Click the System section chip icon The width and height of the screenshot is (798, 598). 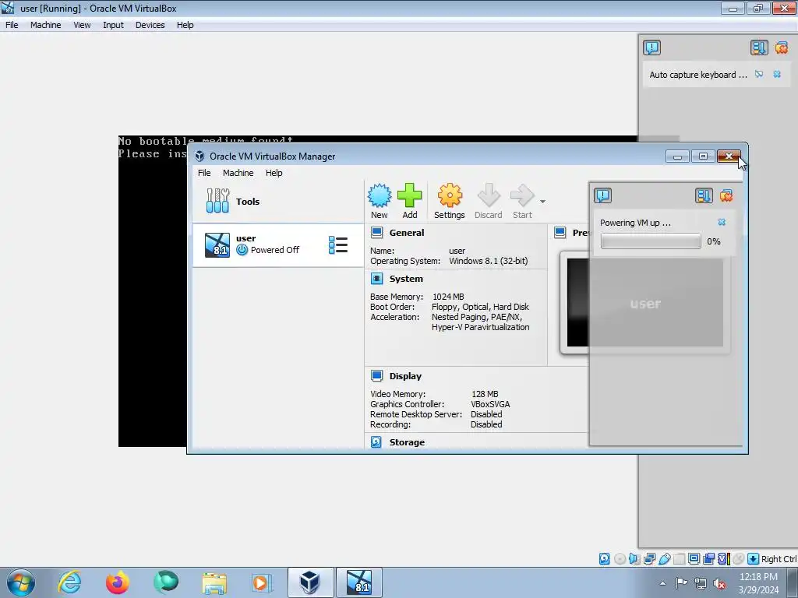[376, 279]
